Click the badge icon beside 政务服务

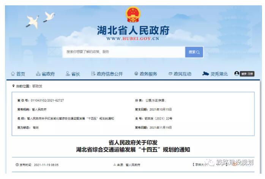click(x=136, y=74)
